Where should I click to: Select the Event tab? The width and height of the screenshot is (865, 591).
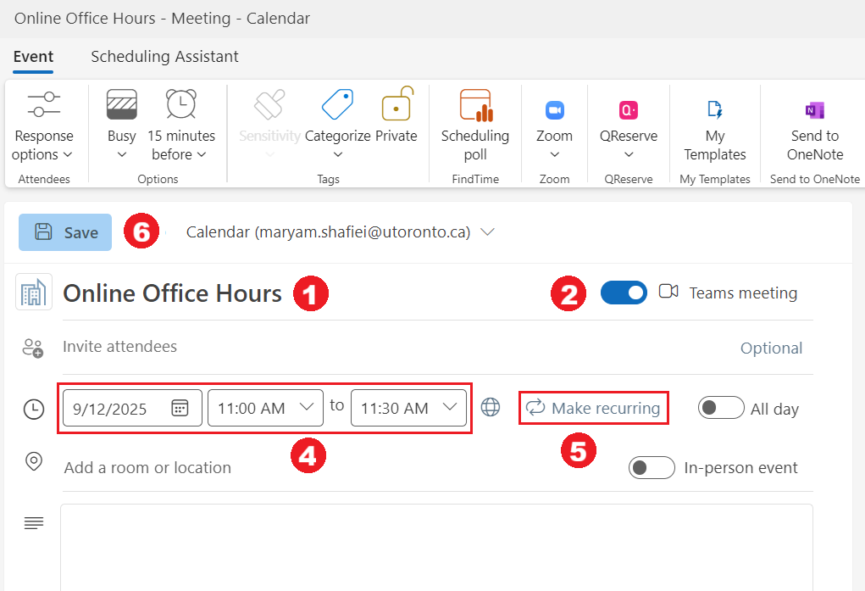33,56
